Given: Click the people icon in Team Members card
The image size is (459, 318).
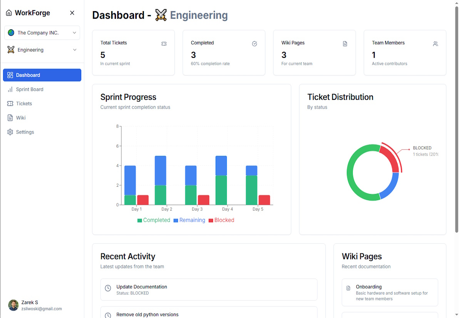Looking at the screenshot, I should (x=436, y=44).
